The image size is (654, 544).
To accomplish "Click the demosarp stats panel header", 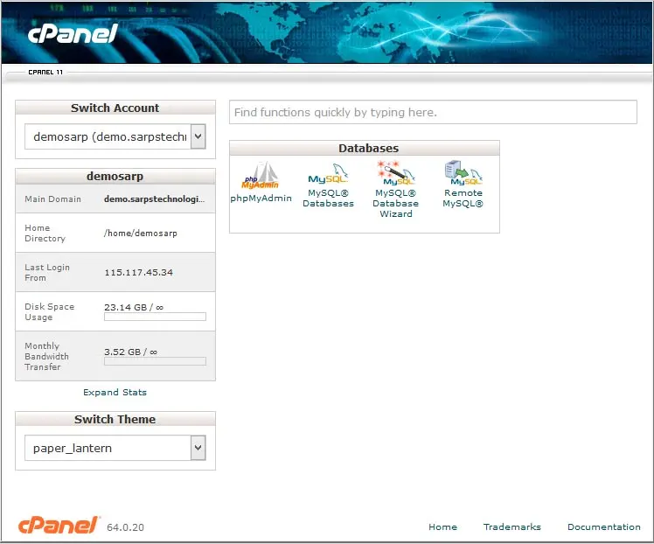I will [115, 176].
